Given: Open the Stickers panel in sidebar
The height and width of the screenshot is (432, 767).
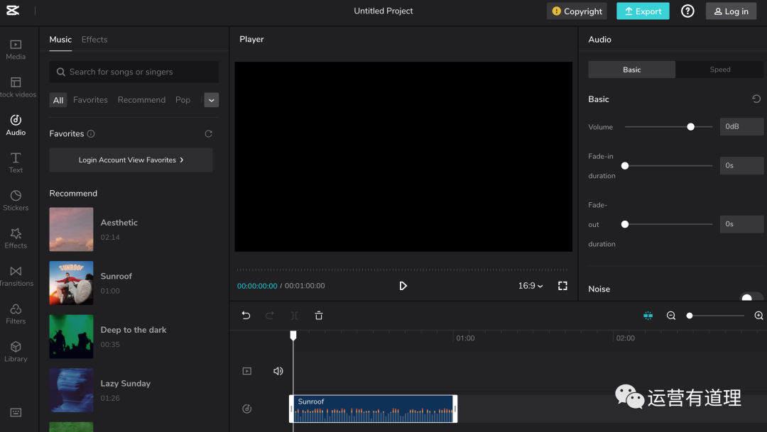Looking at the screenshot, I should pos(16,200).
